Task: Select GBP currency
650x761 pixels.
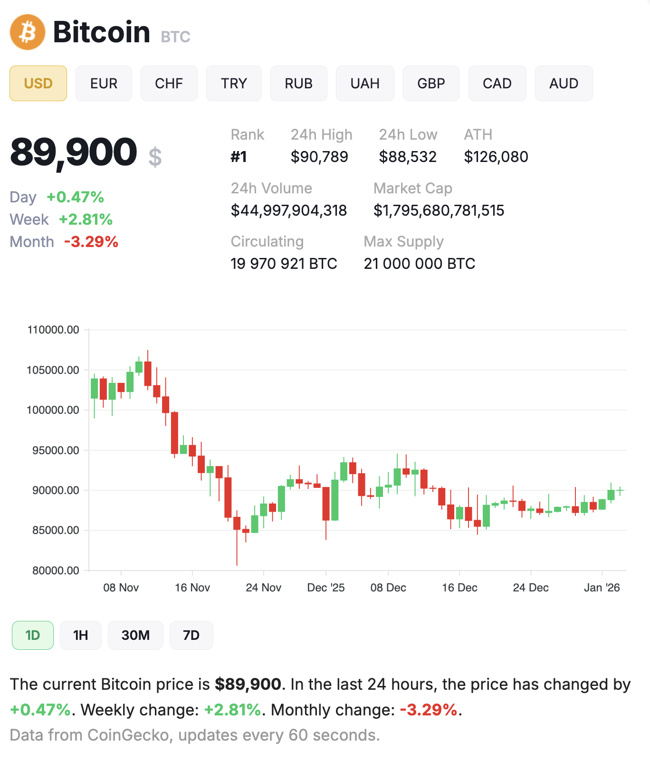Action: [x=430, y=83]
